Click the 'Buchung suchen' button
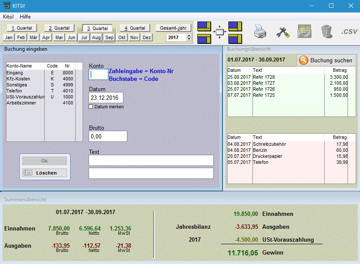 (x=326, y=61)
